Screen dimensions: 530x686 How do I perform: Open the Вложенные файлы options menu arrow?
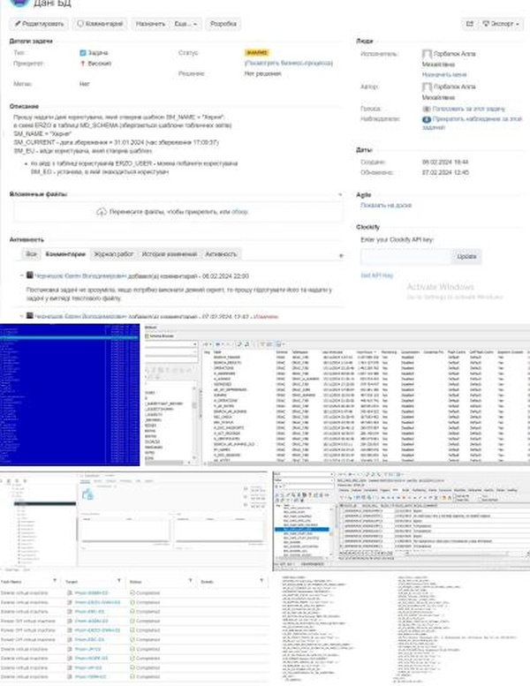coord(340,193)
